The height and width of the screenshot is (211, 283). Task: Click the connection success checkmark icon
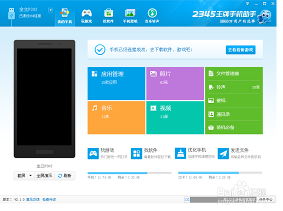pyautogui.click(x=100, y=49)
